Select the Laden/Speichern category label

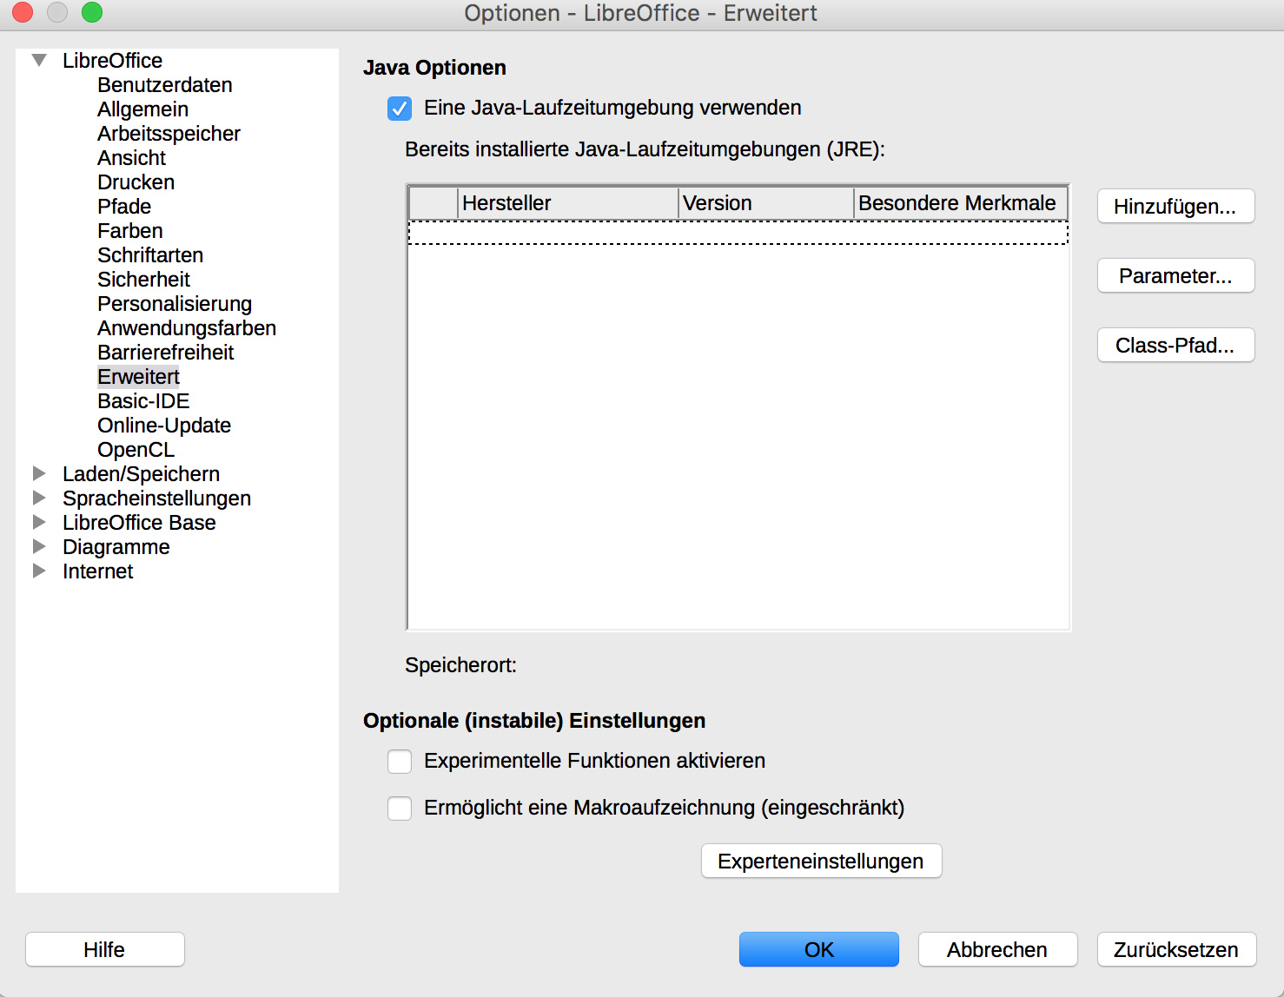pyautogui.click(x=141, y=474)
